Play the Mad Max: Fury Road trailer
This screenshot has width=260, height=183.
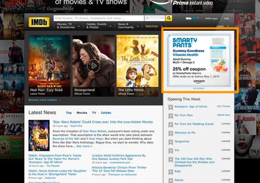tap(49, 66)
